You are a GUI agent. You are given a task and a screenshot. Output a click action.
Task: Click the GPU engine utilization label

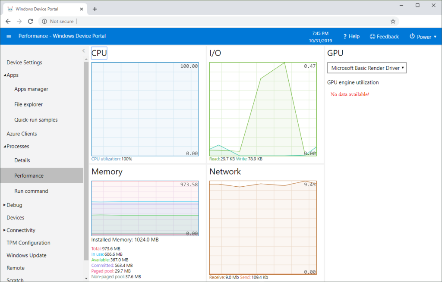pos(353,82)
